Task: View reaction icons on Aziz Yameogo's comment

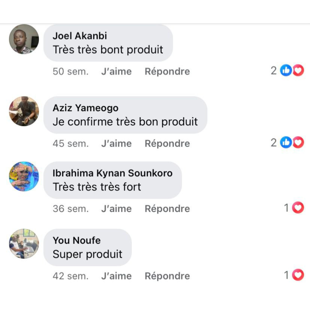Action: click(x=292, y=143)
